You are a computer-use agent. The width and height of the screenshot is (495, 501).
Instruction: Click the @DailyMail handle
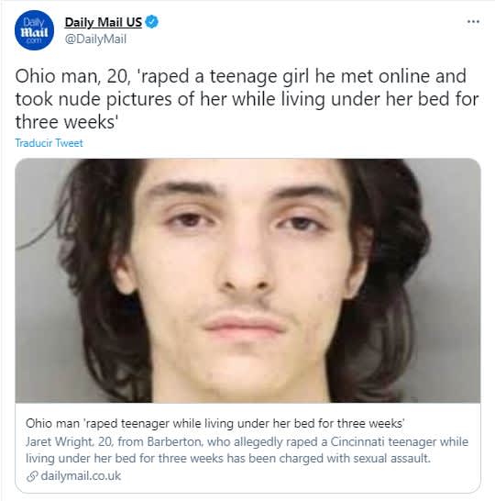pos(95,39)
